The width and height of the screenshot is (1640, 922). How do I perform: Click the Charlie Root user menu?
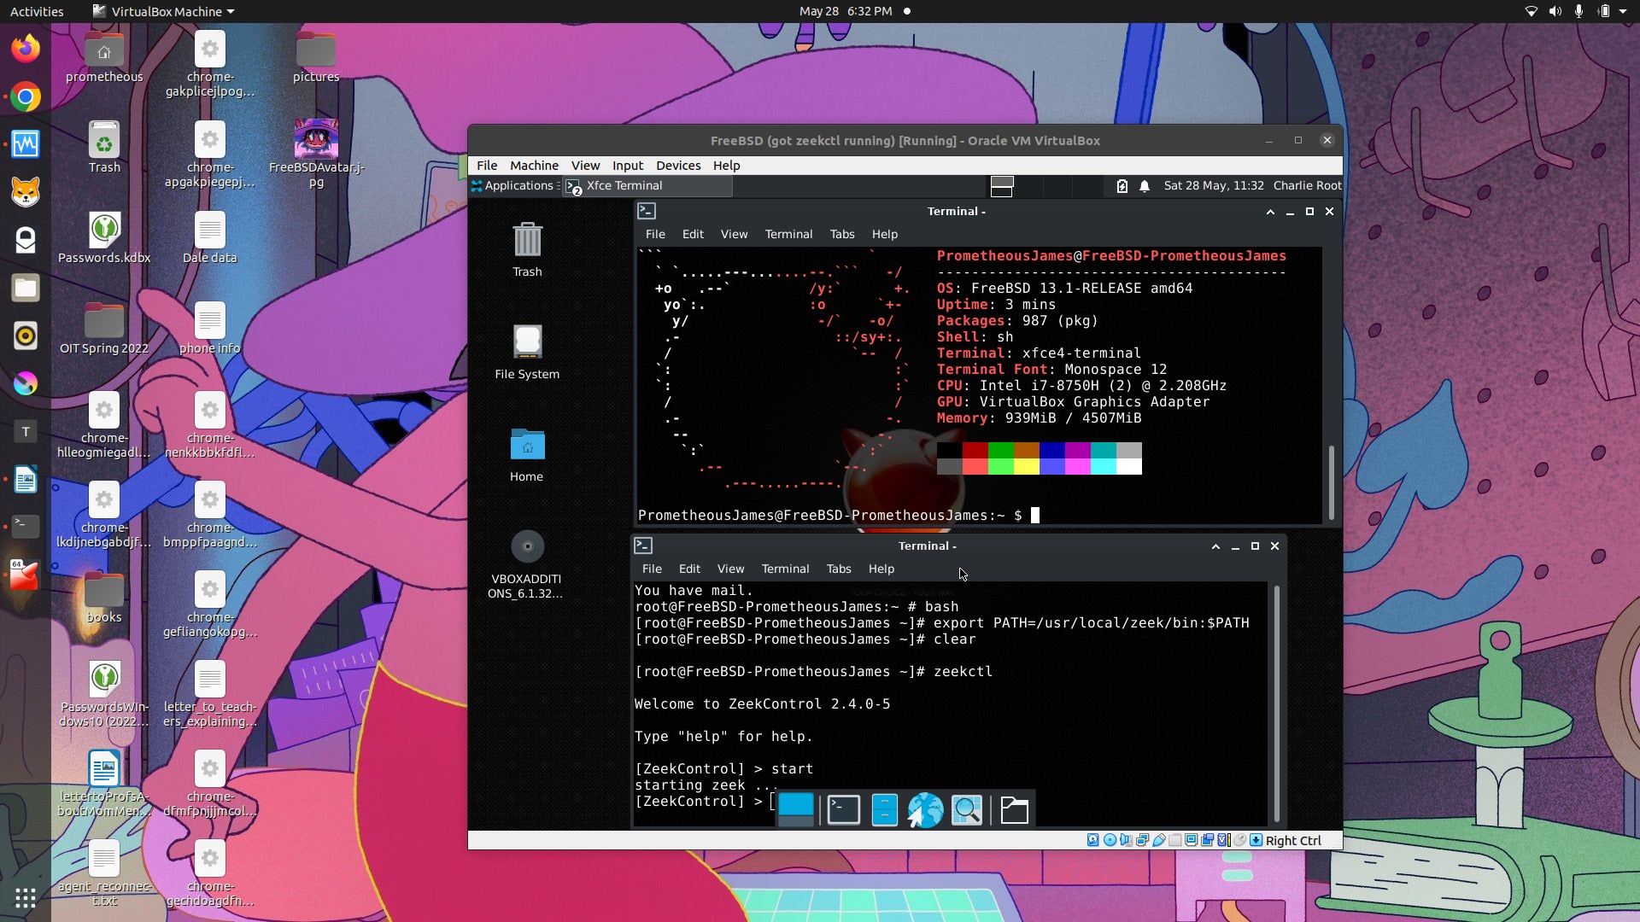point(1307,185)
